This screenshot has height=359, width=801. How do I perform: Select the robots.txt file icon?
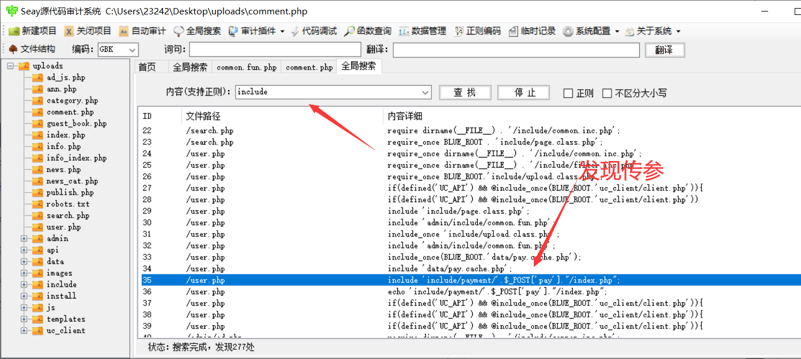pyautogui.click(x=37, y=204)
